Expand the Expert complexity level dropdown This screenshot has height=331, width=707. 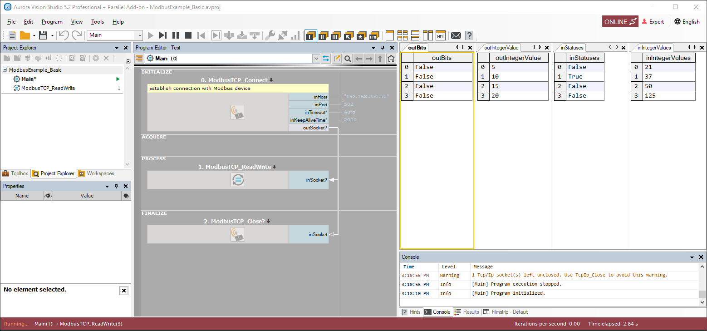coord(653,21)
